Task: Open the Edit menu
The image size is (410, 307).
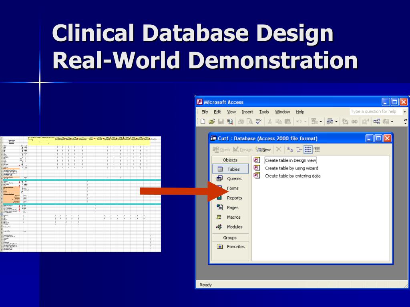Action: pos(217,112)
